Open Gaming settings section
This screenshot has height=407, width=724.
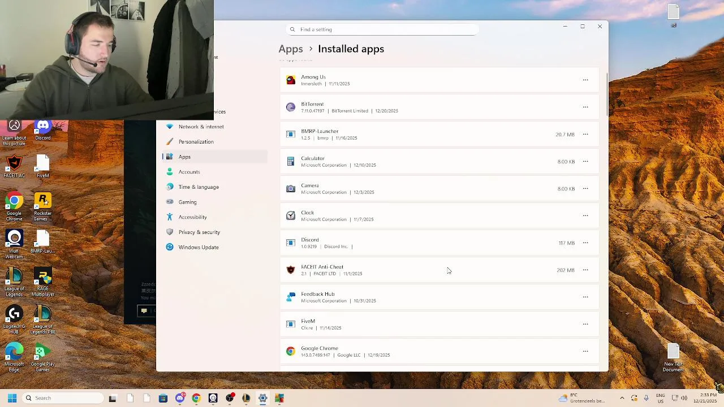[x=214, y=202]
